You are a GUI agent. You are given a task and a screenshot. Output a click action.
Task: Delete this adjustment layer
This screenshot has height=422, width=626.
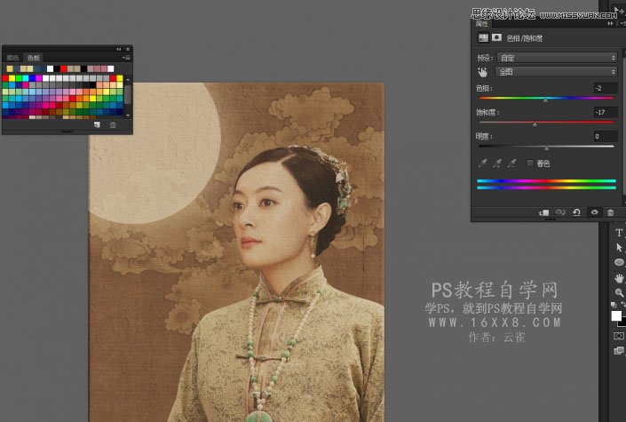click(x=610, y=212)
